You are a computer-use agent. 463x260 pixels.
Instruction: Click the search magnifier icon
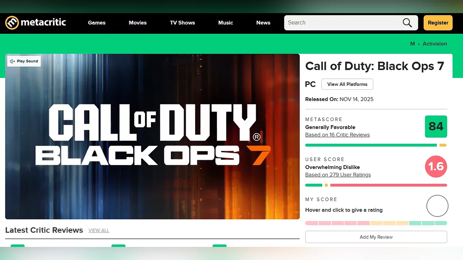[x=407, y=23]
